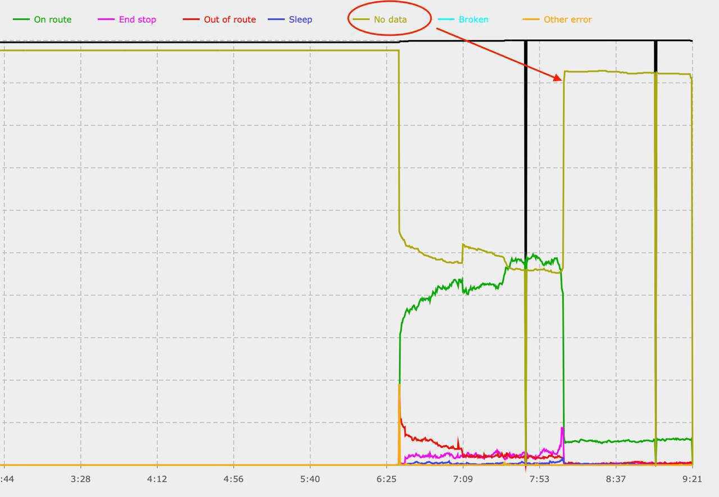The width and height of the screenshot is (719, 497).
Task: Select the 7:09 time axis label
Action: point(463,479)
